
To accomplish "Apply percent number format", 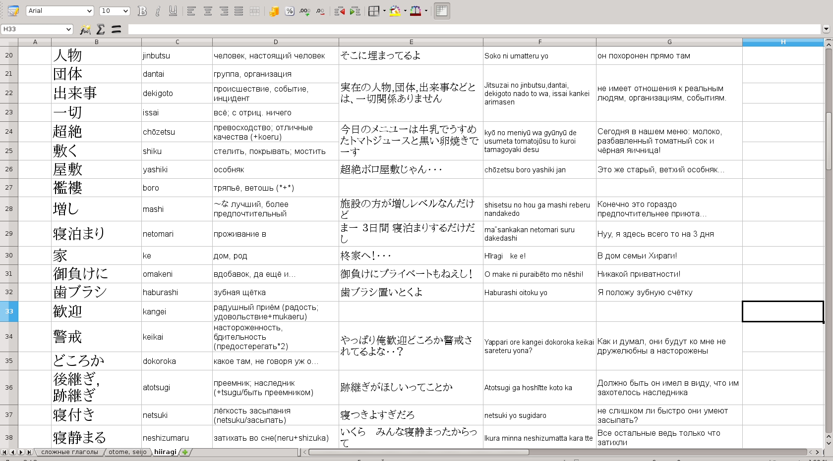I will pos(290,11).
